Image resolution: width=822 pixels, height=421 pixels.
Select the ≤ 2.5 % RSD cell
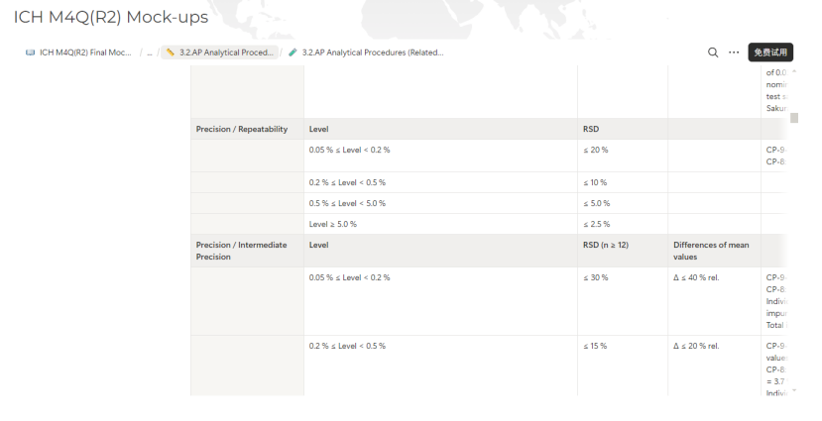coord(596,224)
